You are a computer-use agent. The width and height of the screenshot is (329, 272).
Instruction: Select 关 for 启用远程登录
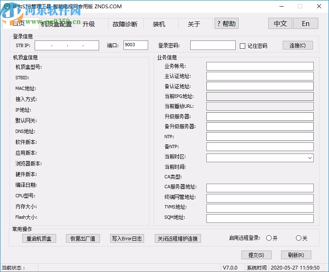coord(298,238)
